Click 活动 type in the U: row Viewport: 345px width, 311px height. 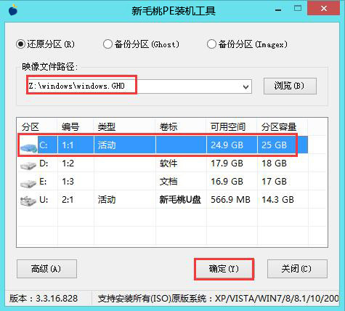[x=107, y=200]
